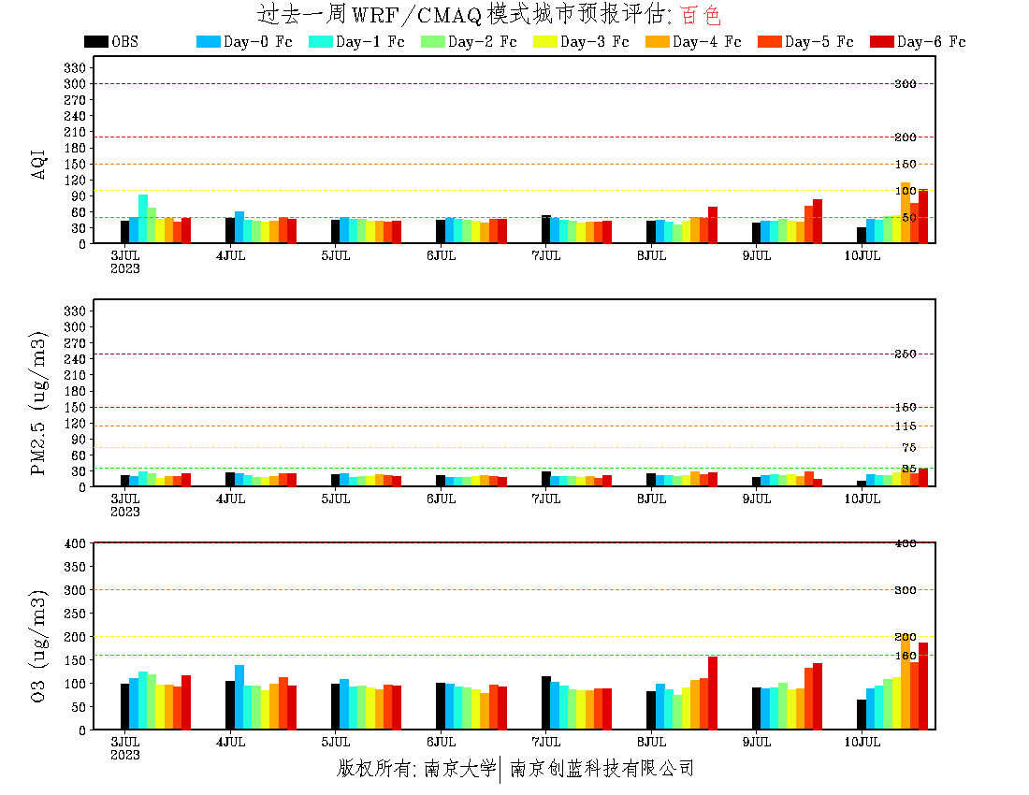
Task: Click the orange Day-4 bar for 10JUL in AQI chart
Action: click(x=906, y=213)
